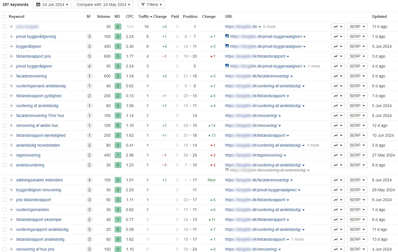
Task: Open history chart for tilstandsrapport gyldighed row
Action: click(338, 96)
